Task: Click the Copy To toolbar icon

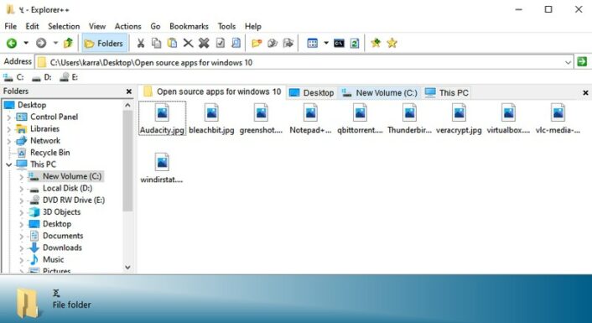Action: point(273,43)
